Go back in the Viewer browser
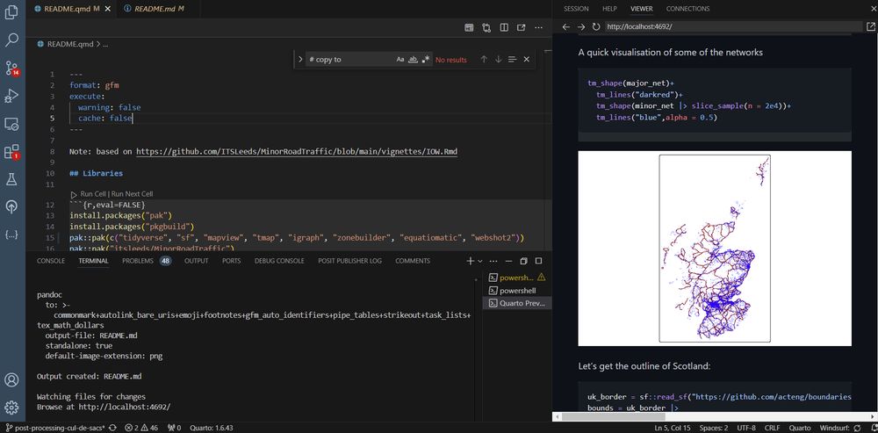The height and width of the screenshot is (433, 878). (x=566, y=27)
